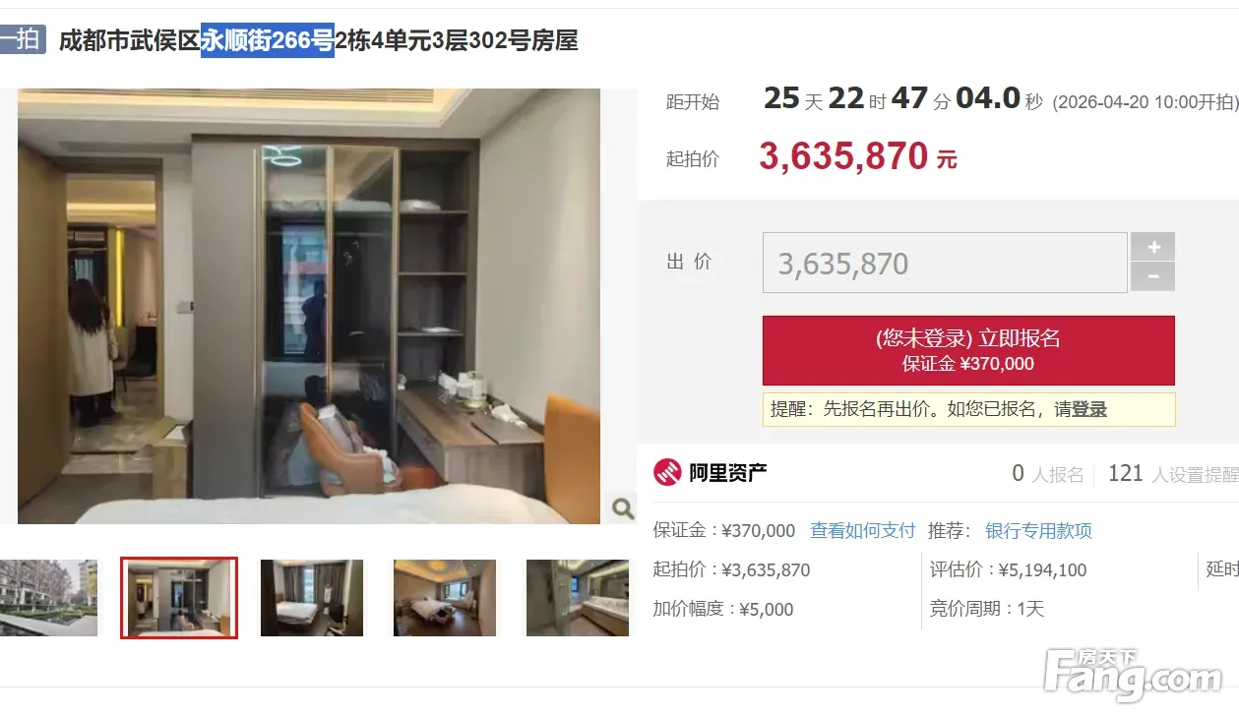Open the 查看如何支付 link
The image size is (1239, 716).
(x=863, y=531)
